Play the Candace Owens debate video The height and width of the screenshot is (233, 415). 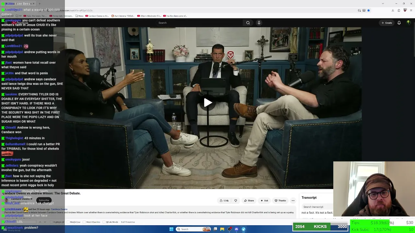[x=208, y=103]
